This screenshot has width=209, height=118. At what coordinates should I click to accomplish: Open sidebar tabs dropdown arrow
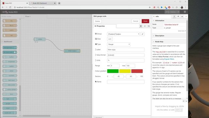(186, 16)
